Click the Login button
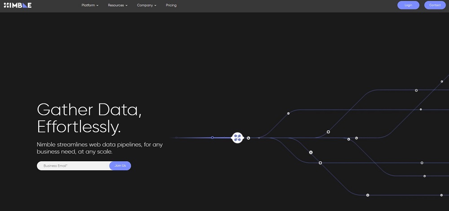 coord(408,5)
